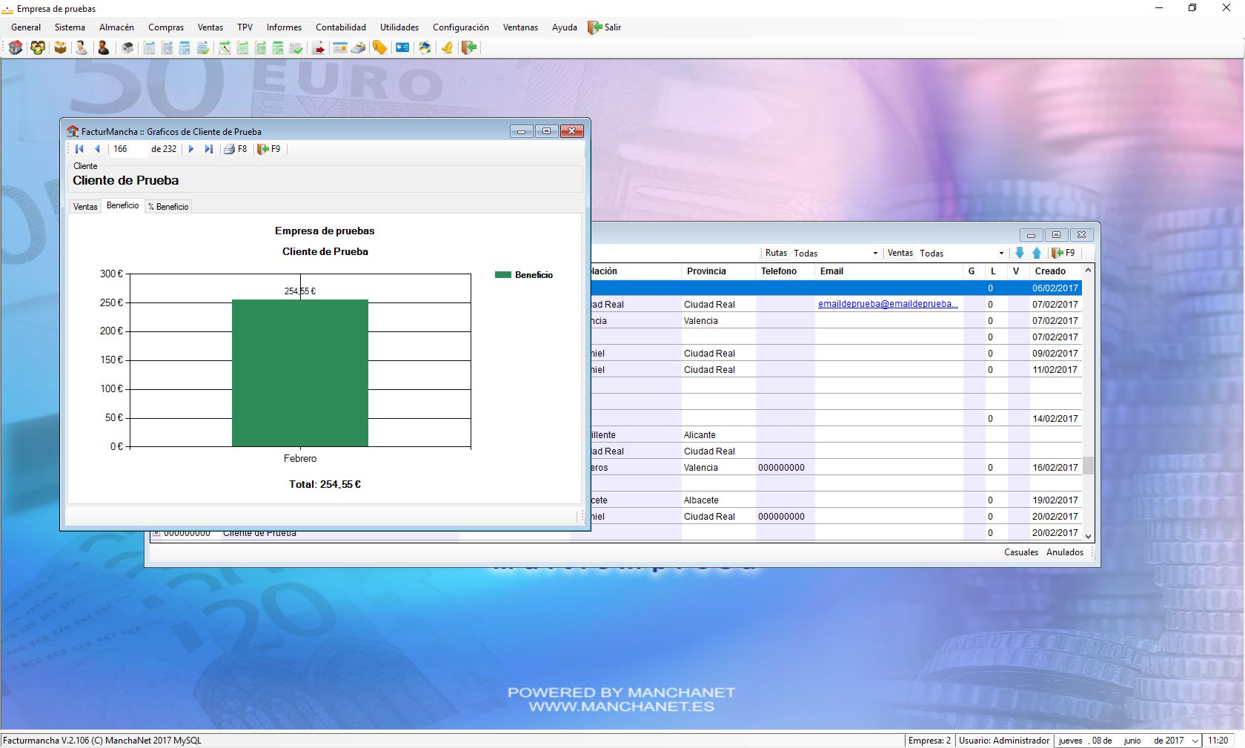Expand the Ventas filter dropdown
The image size is (1245, 748).
pyautogui.click(x=1001, y=254)
